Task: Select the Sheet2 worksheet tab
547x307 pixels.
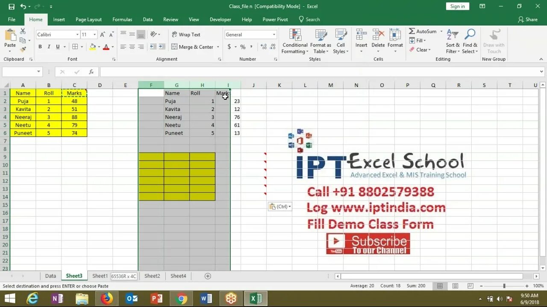Action: (x=152, y=276)
